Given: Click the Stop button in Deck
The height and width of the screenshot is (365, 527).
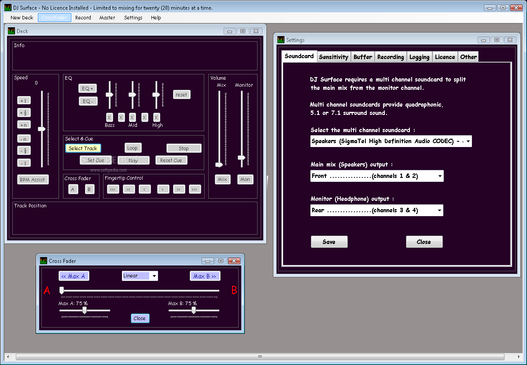Looking at the screenshot, I should [184, 148].
